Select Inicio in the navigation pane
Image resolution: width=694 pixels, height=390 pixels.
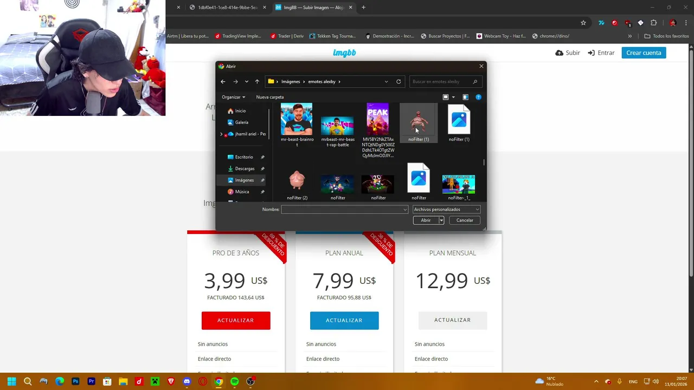[x=240, y=110]
